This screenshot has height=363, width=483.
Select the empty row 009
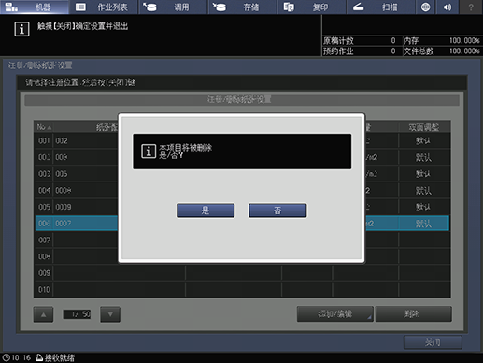pos(242,273)
